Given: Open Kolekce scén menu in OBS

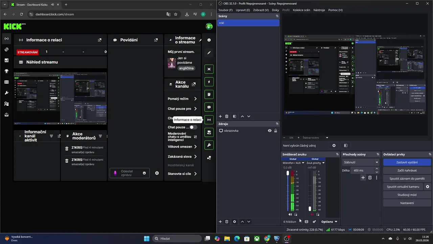Looking at the screenshot, I should [x=301, y=10].
